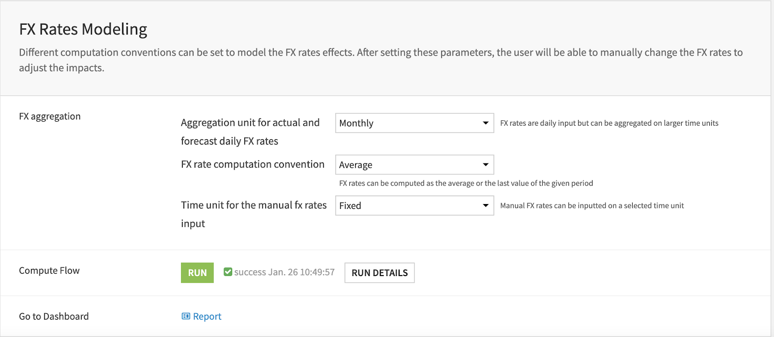Click the dashboard icon beside Report
Image resolution: width=774 pixels, height=337 pixels.
[186, 316]
